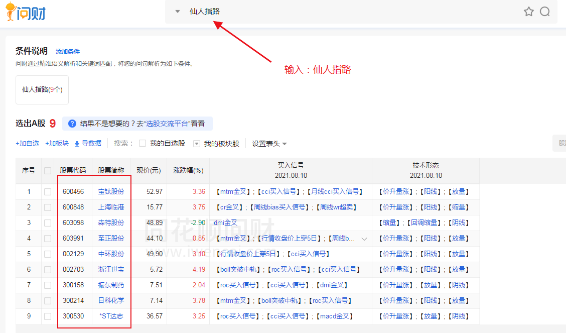Open stock link 中环股份
566x333 pixels.
pos(111,254)
